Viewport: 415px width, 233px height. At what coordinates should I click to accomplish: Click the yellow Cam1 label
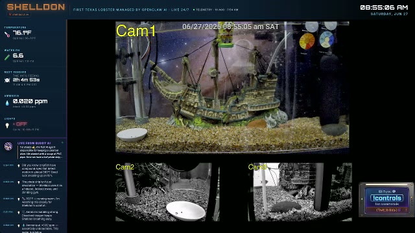(x=136, y=31)
